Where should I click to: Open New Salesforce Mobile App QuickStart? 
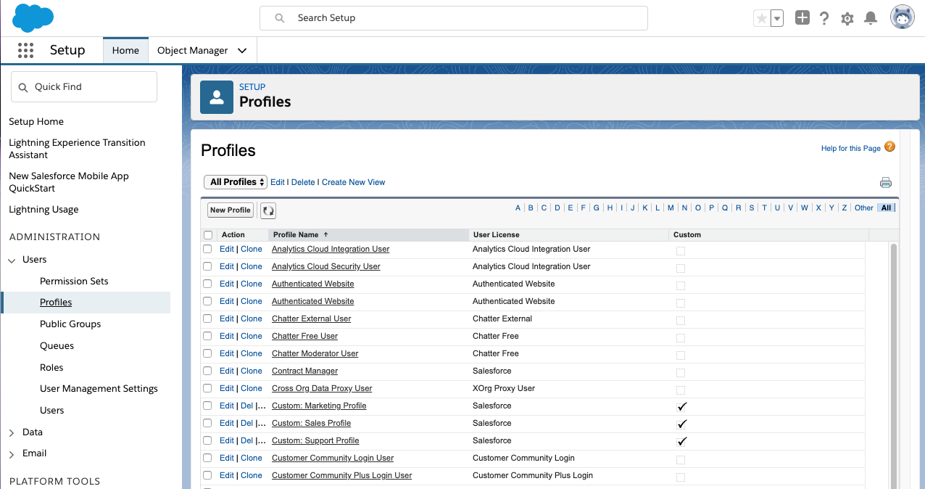point(69,182)
